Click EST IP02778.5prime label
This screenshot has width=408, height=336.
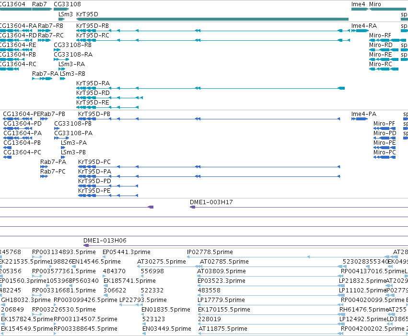click(210, 252)
